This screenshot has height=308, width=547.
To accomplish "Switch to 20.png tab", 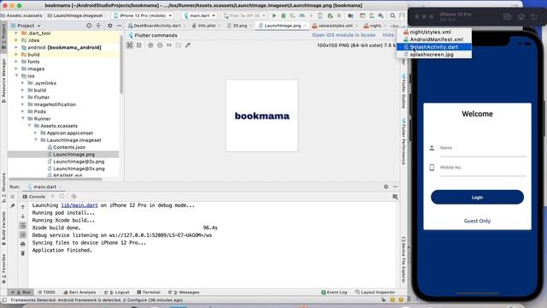I will point(239,26).
